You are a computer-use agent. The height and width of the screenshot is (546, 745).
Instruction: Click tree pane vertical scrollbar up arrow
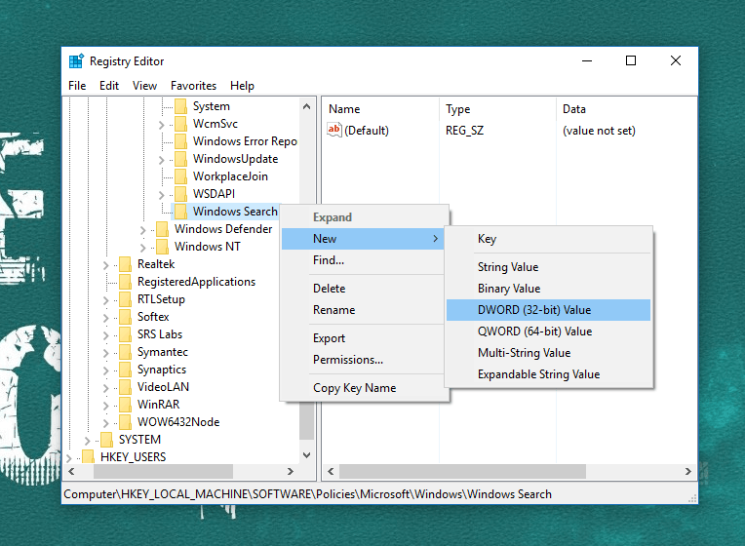pyautogui.click(x=306, y=106)
